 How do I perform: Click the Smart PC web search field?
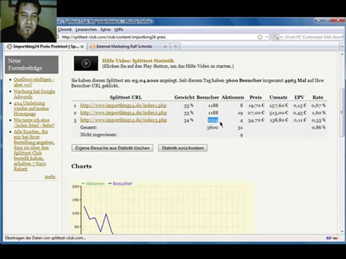(x=313, y=37)
